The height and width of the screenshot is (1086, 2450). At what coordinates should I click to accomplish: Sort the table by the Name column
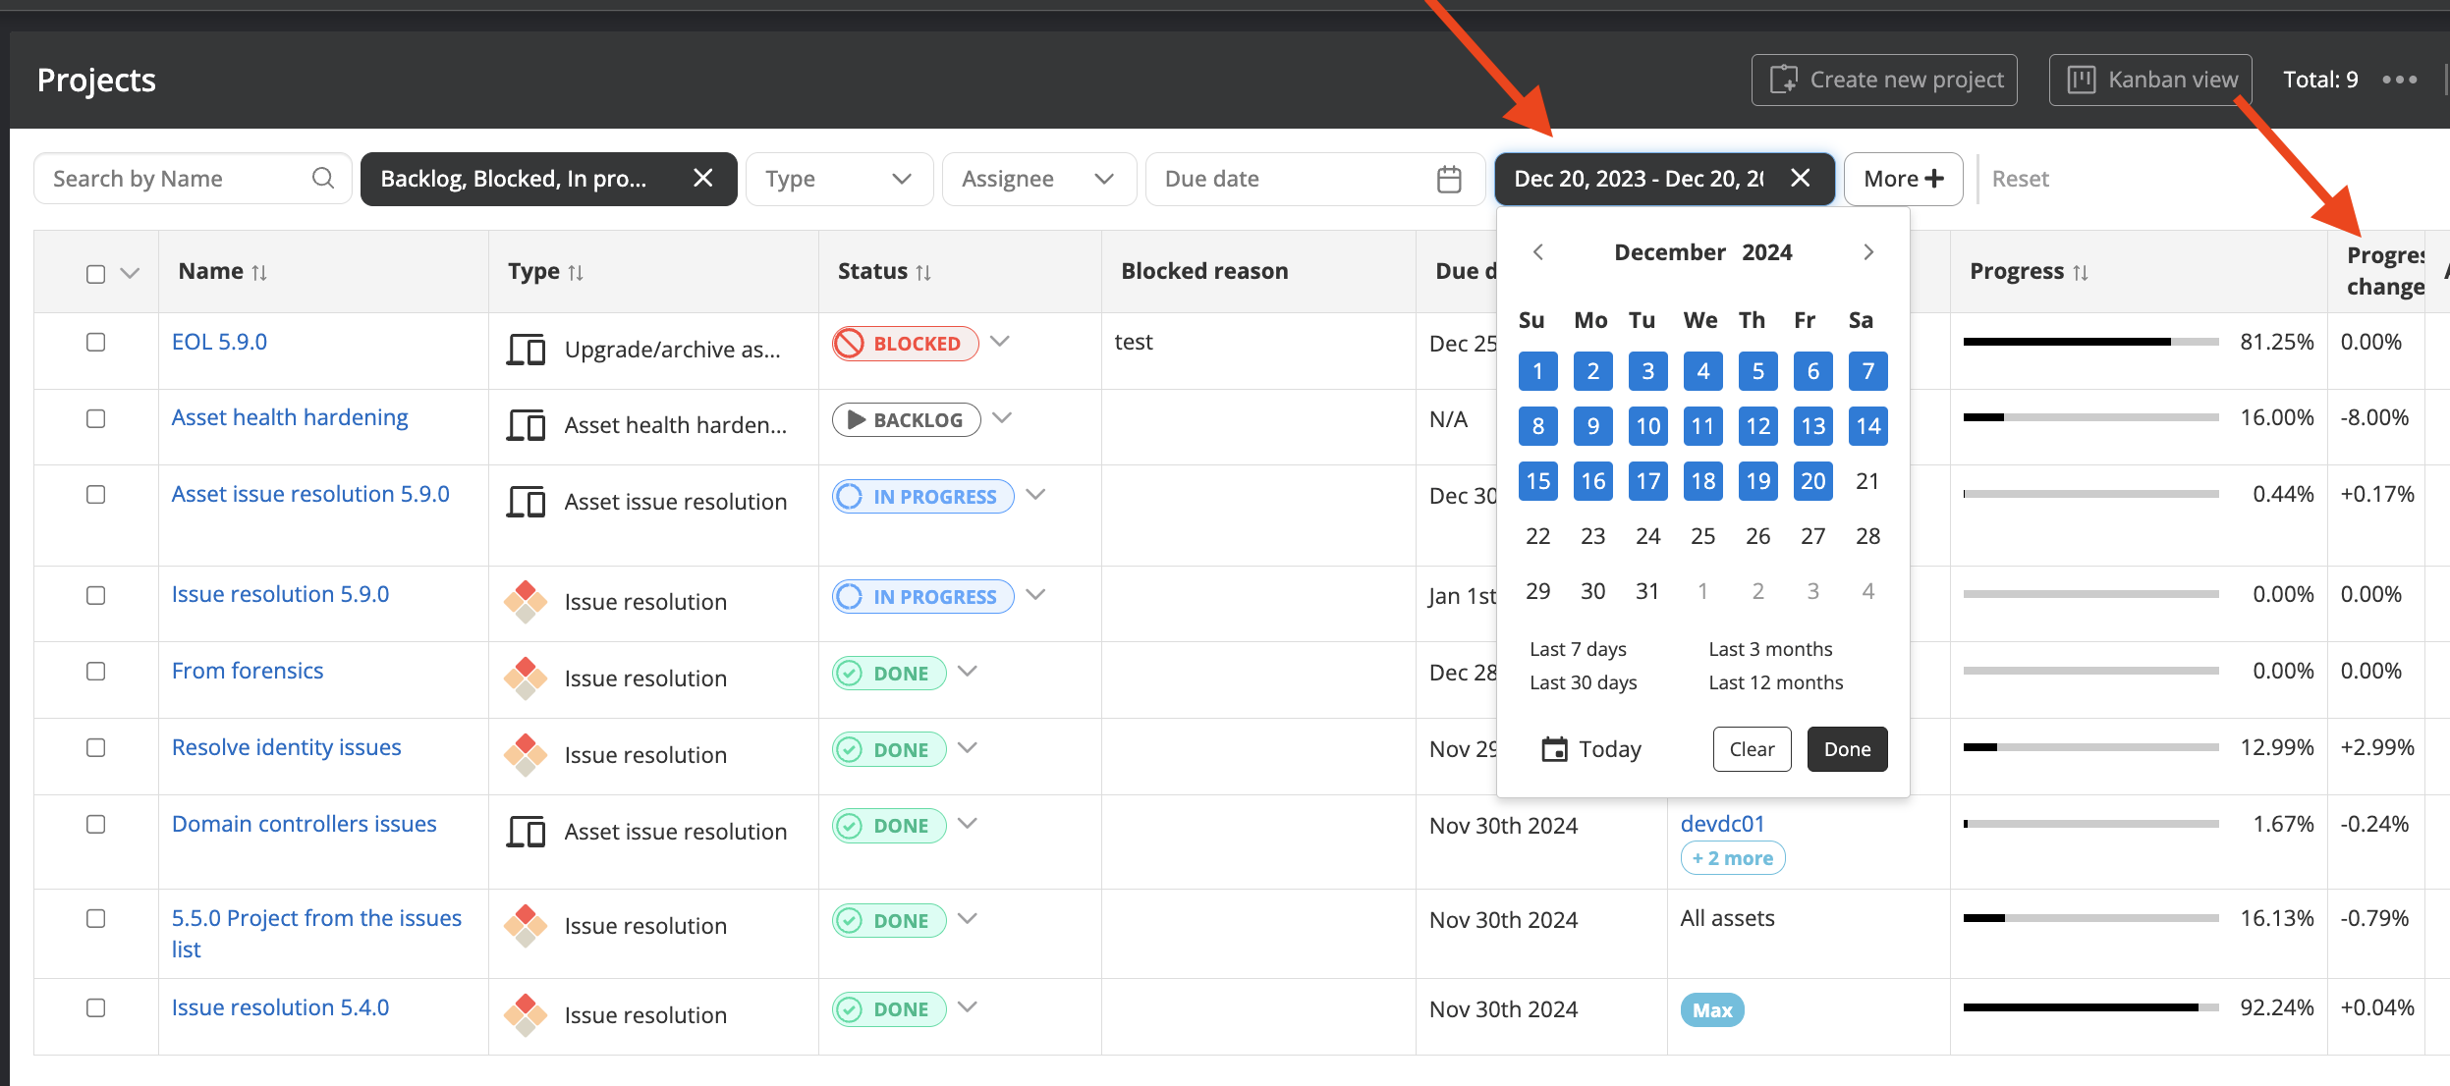pyautogui.click(x=259, y=272)
